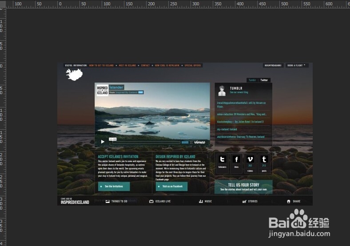The height and width of the screenshot is (246, 350).
Task: Click the Design Inspired By Iceland heading
Action: [x=175, y=157]
